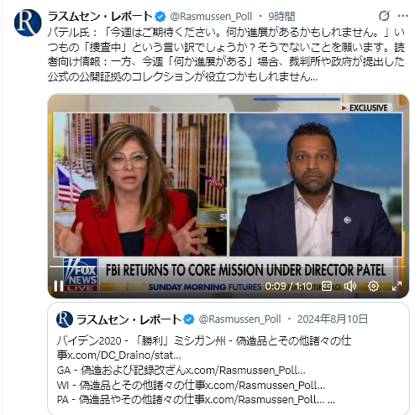Image resolution: width=420 pixels, height=415 pixels.
Task: Click the Rasmussen Reports profile avatar
Action: click(x=28, y=23)
